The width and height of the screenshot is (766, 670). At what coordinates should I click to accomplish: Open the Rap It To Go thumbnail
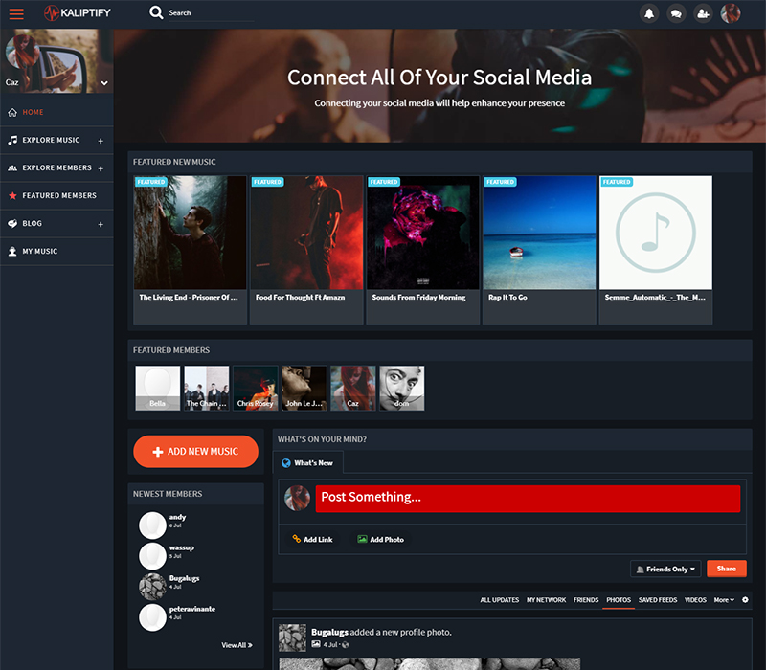point(539,233)
